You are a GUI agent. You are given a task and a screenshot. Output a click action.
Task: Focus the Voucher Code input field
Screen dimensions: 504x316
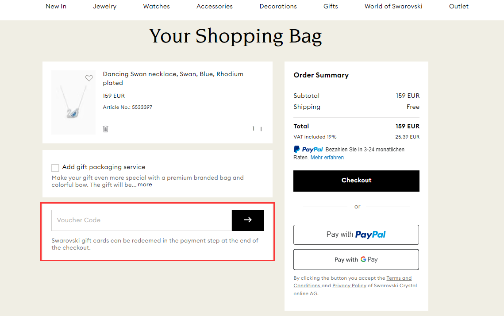point(142,220)
